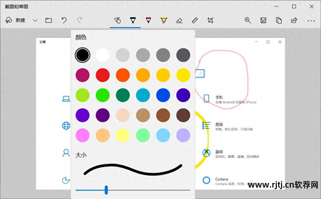Undo the last stroke
This screenshot has width=321, height=199.
coord(64,20)
